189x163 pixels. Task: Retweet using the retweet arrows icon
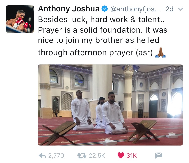click(82, 156)
